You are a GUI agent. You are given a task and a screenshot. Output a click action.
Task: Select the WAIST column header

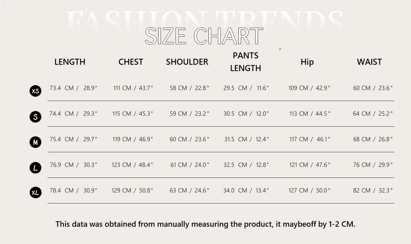(369, 62)
